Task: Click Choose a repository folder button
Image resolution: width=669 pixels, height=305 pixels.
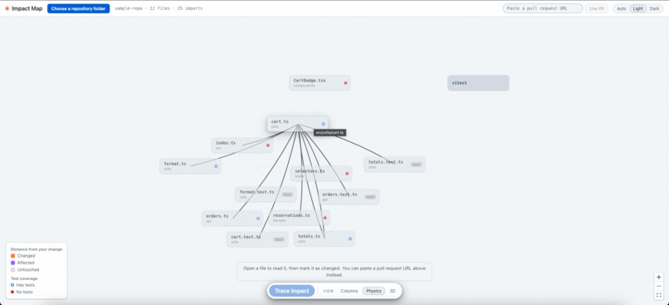Action: [79, 8]
